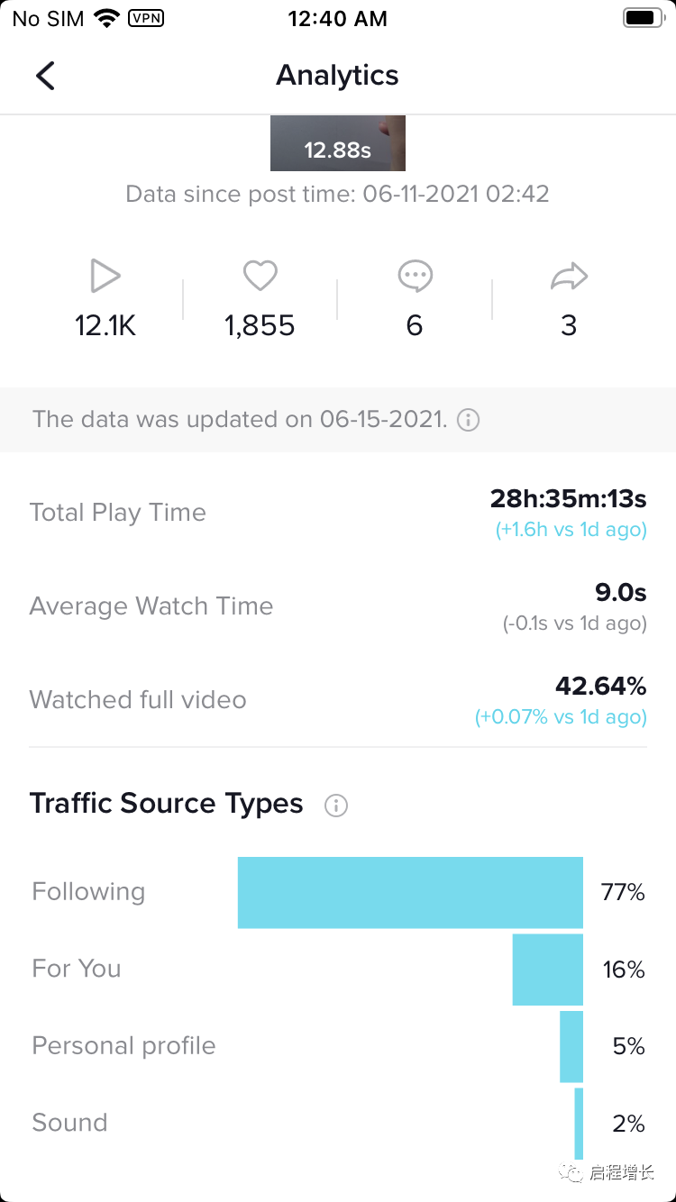Tap info icon beside data updated notice
676x1202 pixels.
point(468,420)
